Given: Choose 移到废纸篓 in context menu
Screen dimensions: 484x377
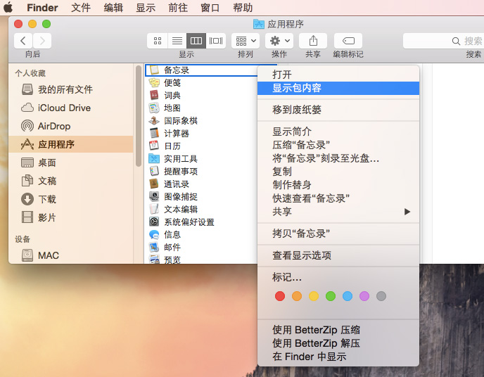Looking at the screenshot, I should coord(338,110).
